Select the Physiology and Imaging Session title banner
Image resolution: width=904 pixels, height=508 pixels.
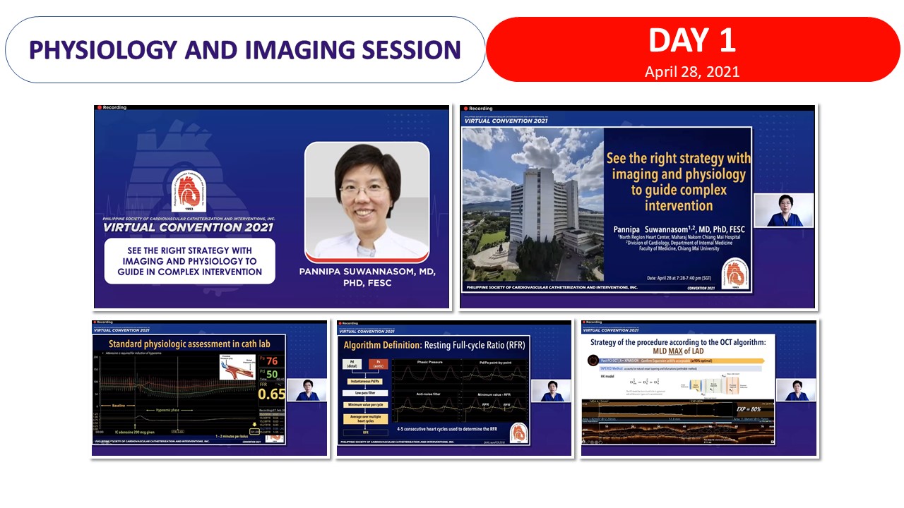click(245, 50)
